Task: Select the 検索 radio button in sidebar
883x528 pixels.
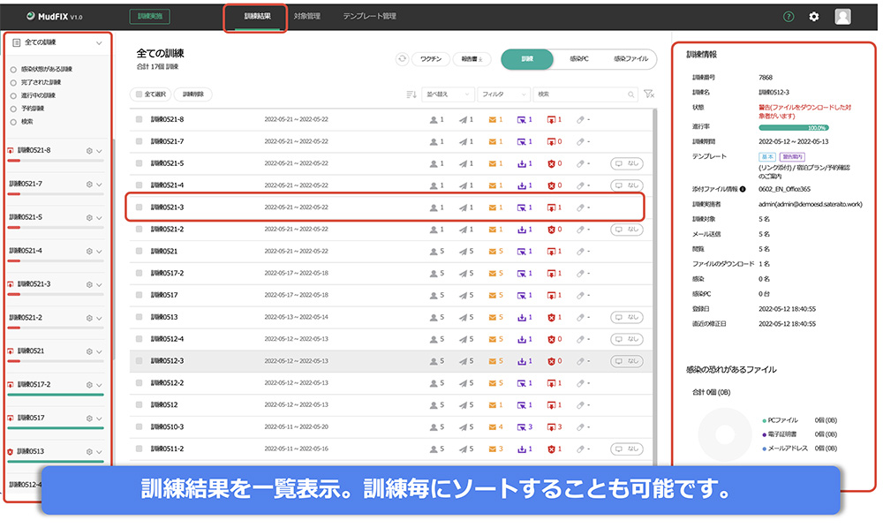Action: tap(13, 122)
